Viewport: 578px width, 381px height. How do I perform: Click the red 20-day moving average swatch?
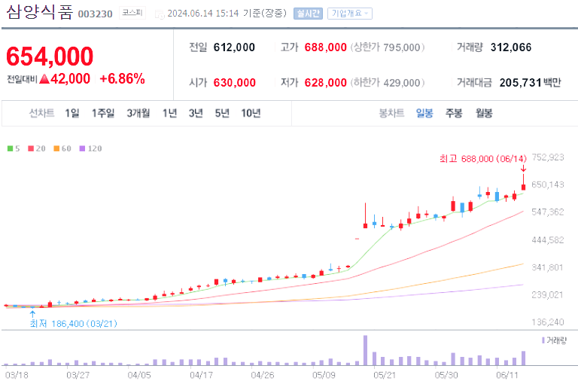pos(31,148)
